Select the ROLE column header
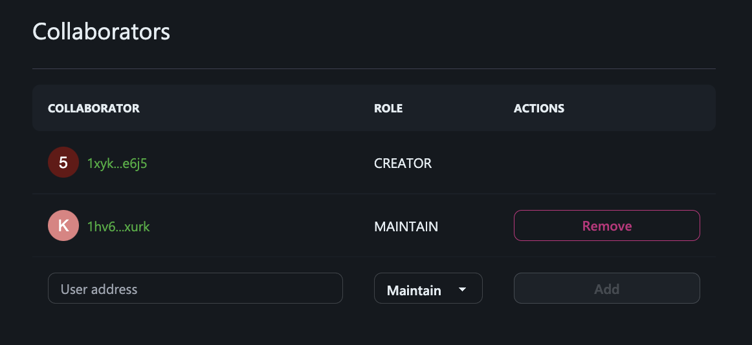This screenshot has height=345, width=752. [x=388, y=108]
